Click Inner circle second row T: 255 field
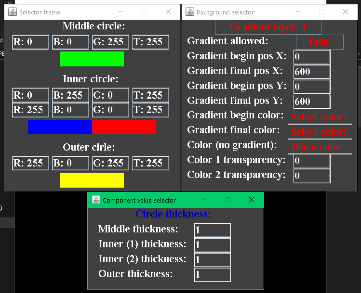This screenshot has width=361, height=293. coord(151,110)
